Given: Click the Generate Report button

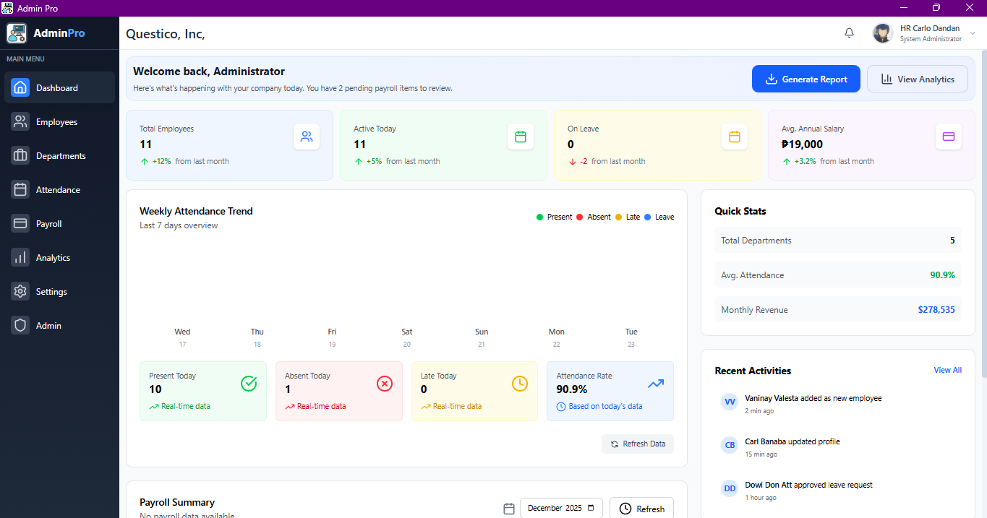Looking at the screenshot, I should [x=806, y=79].
